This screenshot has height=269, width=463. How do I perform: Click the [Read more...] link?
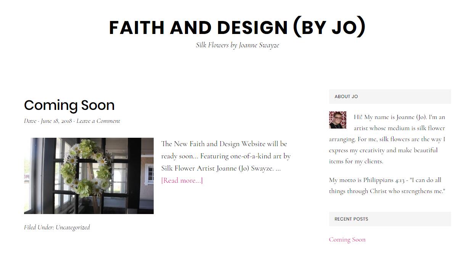pos(182,180)
